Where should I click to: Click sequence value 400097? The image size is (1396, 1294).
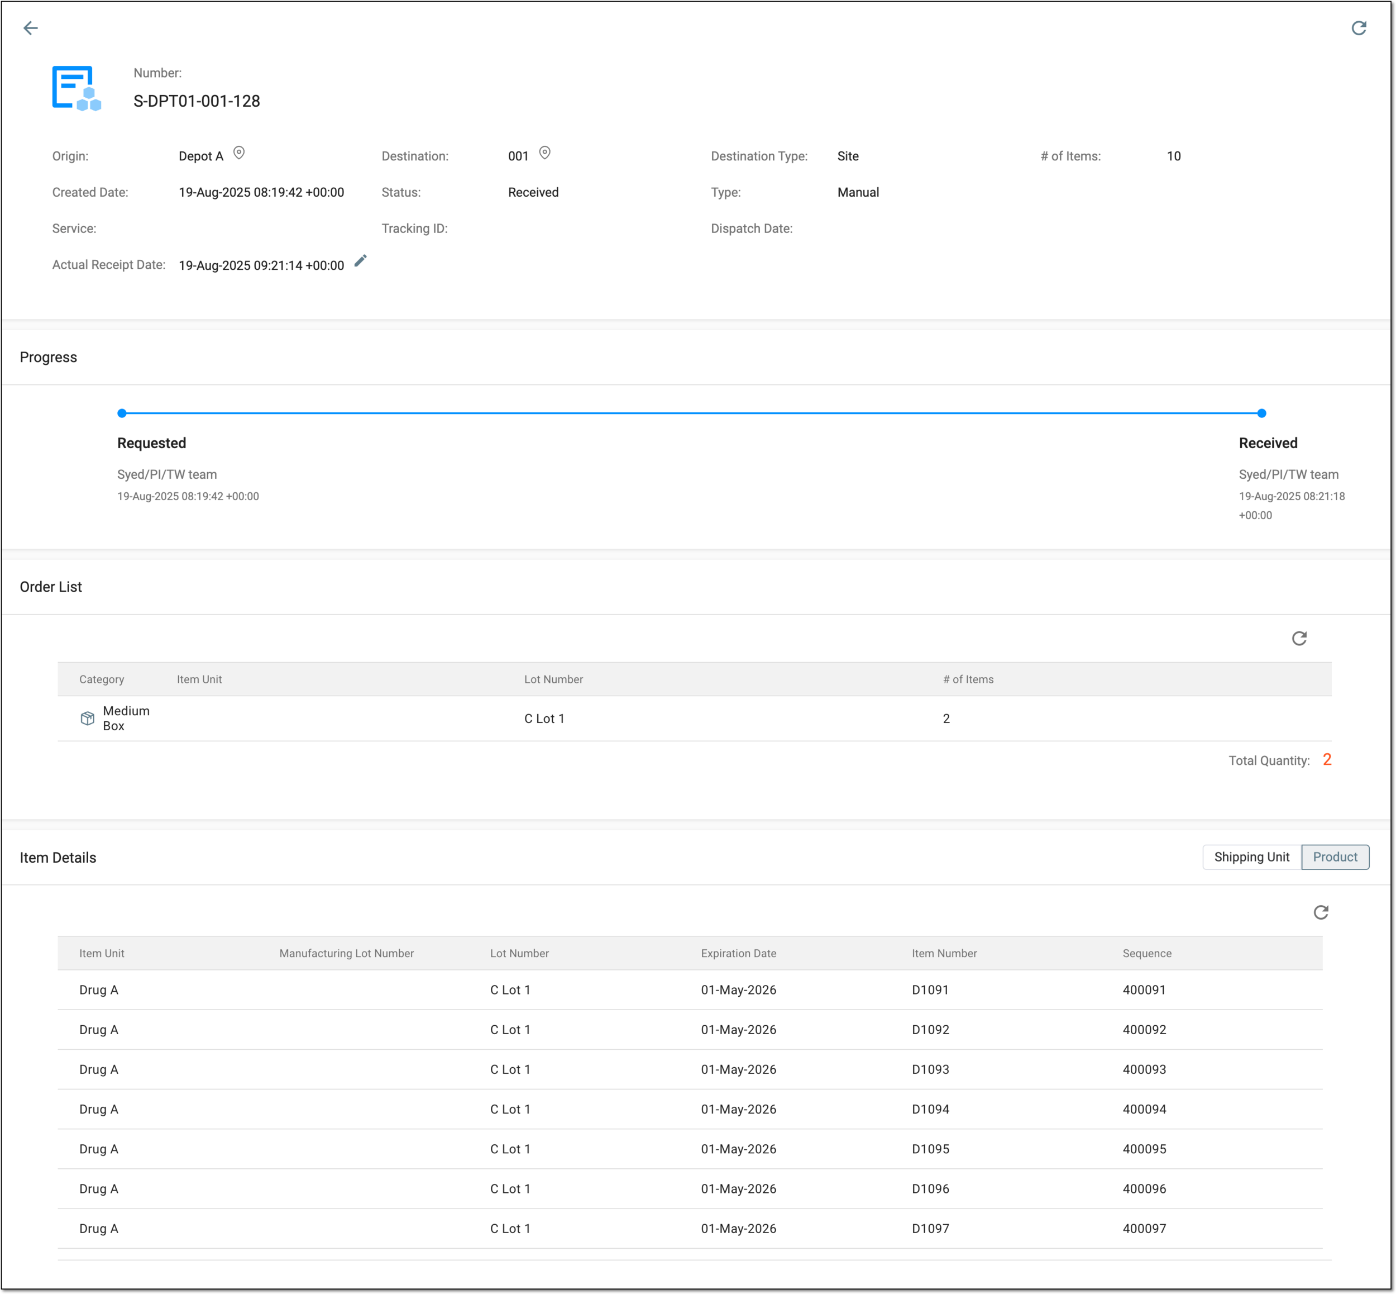[1144, 1228]
